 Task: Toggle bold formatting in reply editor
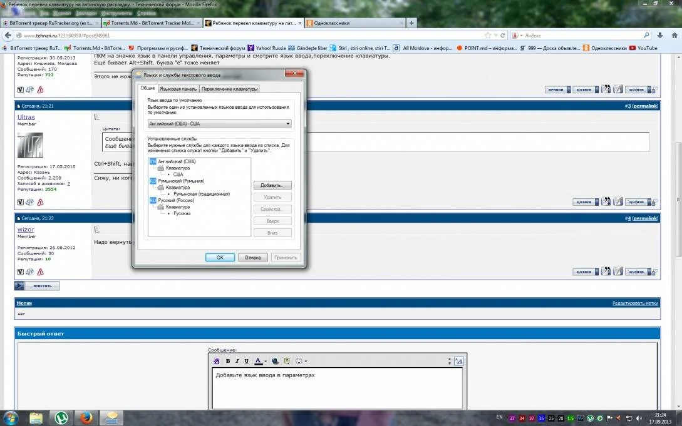228,361
